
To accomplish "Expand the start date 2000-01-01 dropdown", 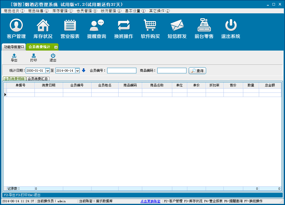I will click(48, 71).
